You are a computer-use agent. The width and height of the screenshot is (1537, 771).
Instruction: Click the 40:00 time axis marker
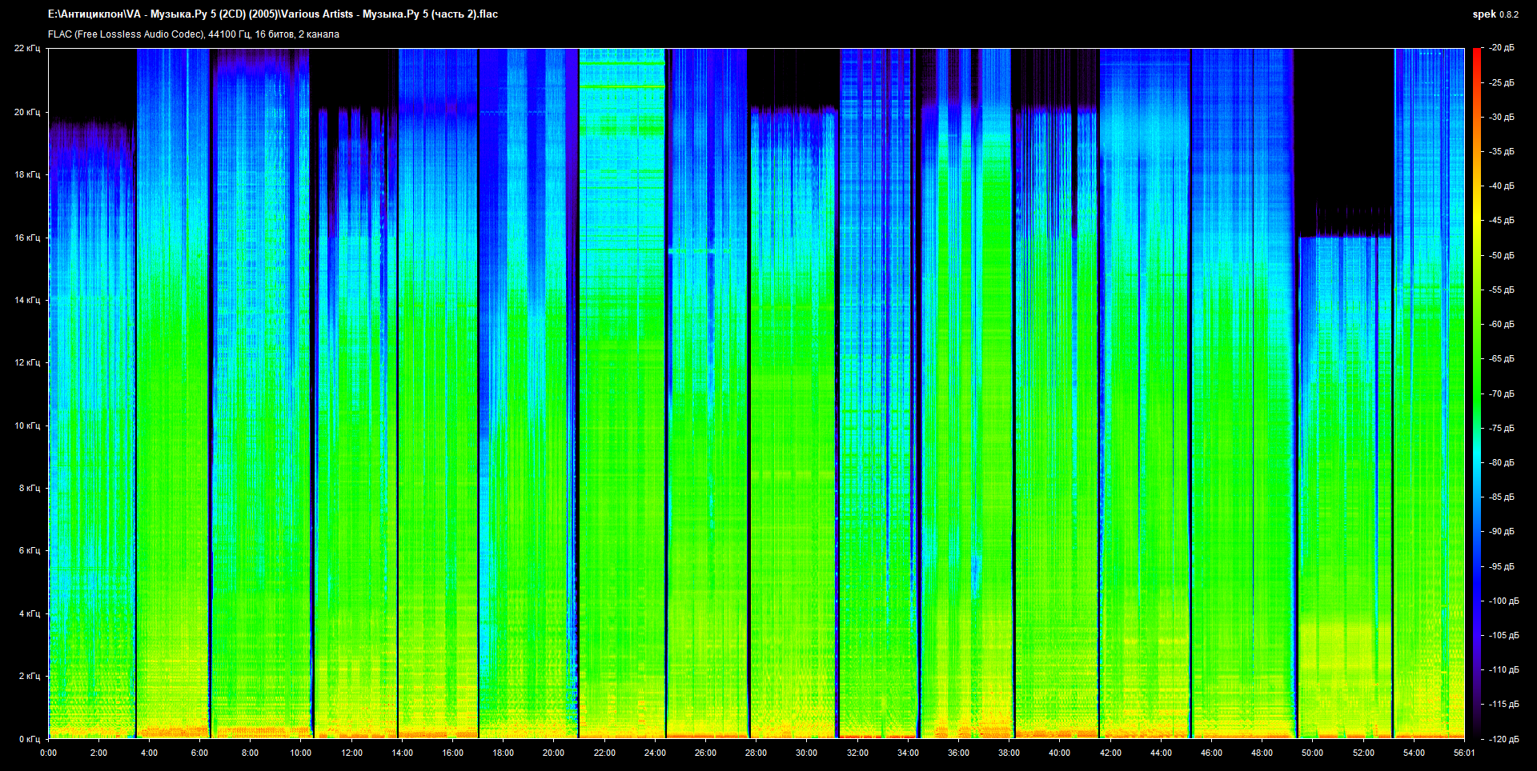tap(1059, 753)
